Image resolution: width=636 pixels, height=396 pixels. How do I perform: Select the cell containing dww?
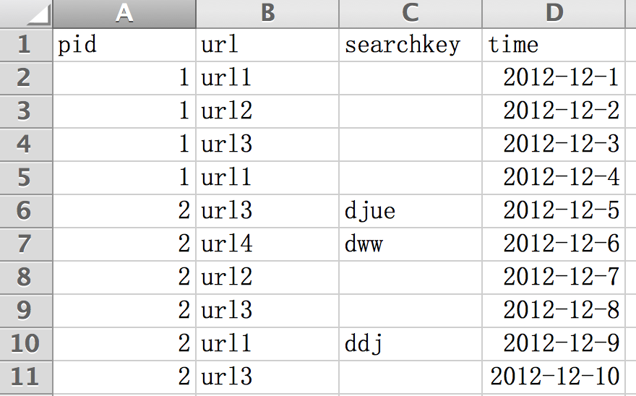[411, 244]
